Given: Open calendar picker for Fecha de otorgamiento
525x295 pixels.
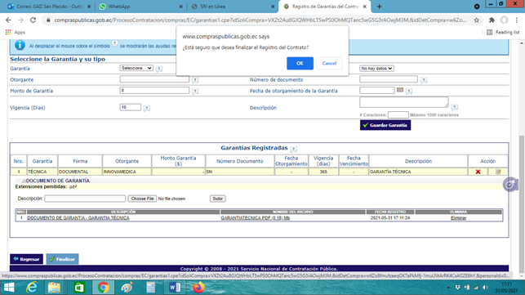Looking at the screenshot, I should [x=400, y=90].
